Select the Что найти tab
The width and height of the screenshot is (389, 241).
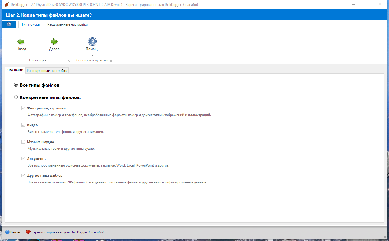point(15,70)
